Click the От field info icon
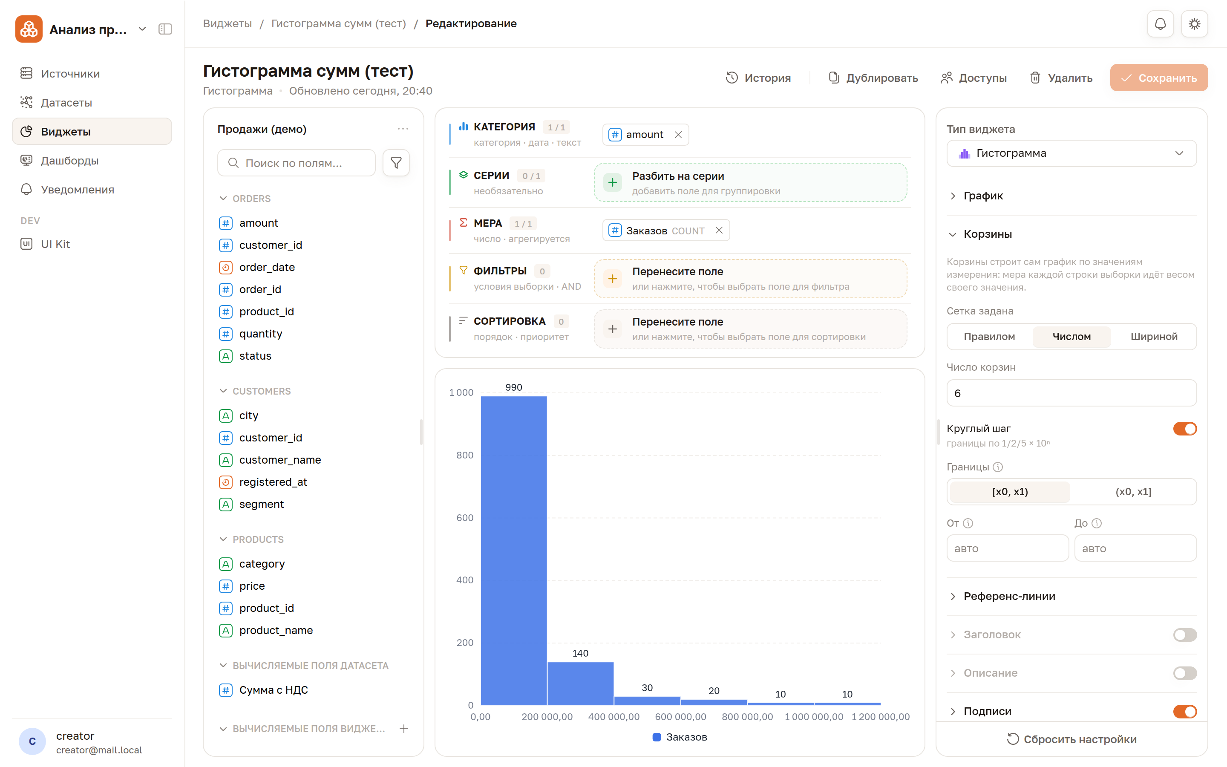This screenshot has width=1227, height=767. coord(968,523)
